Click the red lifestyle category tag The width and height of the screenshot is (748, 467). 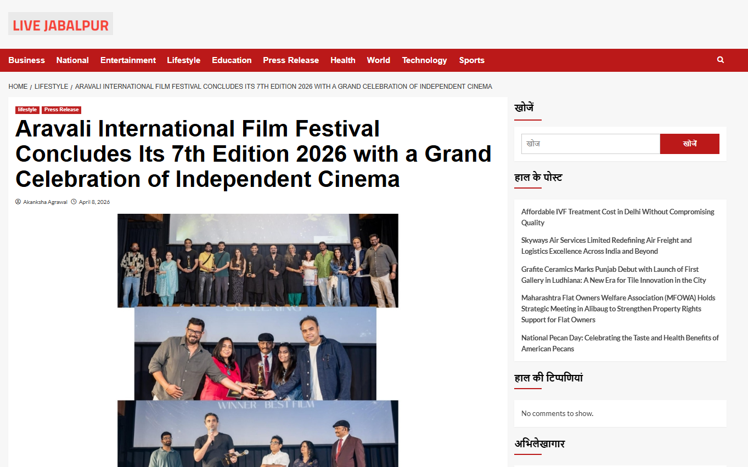click(27, 110)
